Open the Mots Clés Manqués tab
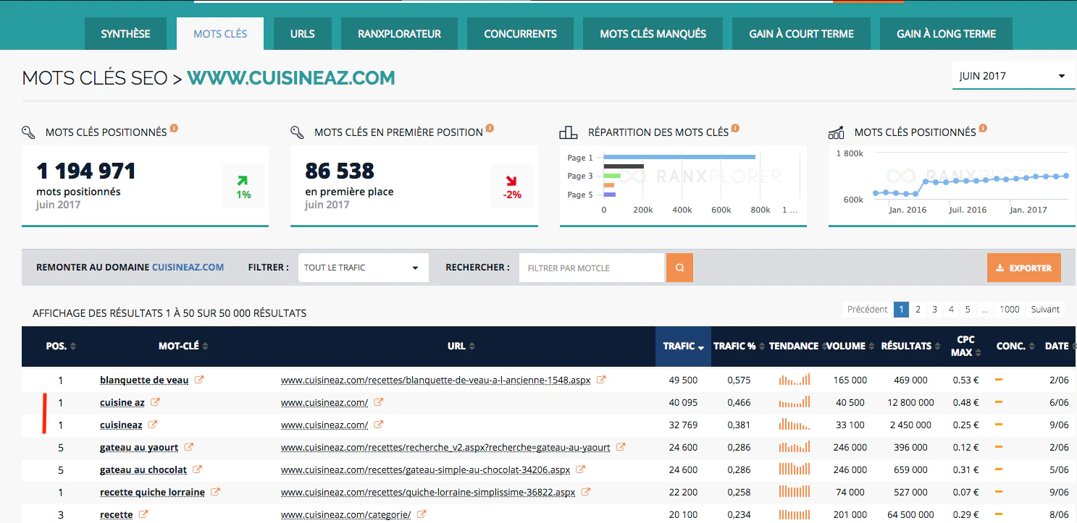The height and width of the screenshot is (523, 1077). [653, 34]
